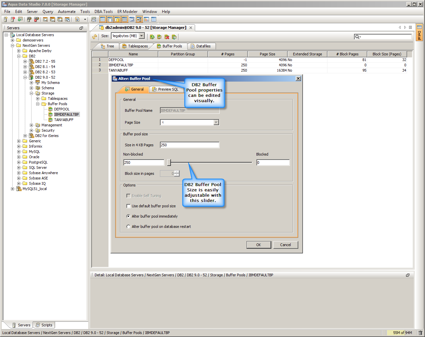Click the calculator-like toolbar icon
Viewport: 425px width, 337px height.
(94, 19)
